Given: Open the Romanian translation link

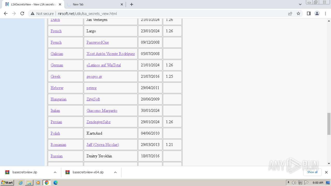Looking at the screenshot, I should 58,145.
